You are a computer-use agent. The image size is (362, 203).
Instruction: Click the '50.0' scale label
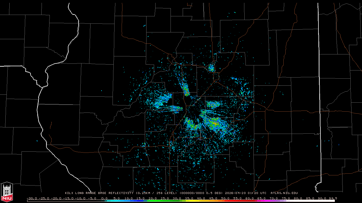pos(225,198)
